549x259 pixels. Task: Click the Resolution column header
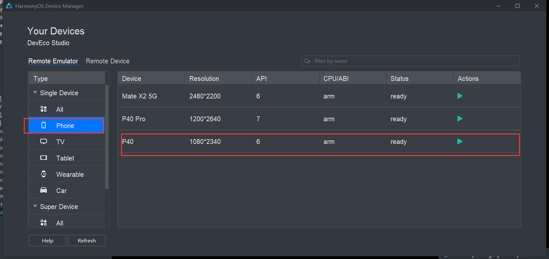tap(219, 78)
